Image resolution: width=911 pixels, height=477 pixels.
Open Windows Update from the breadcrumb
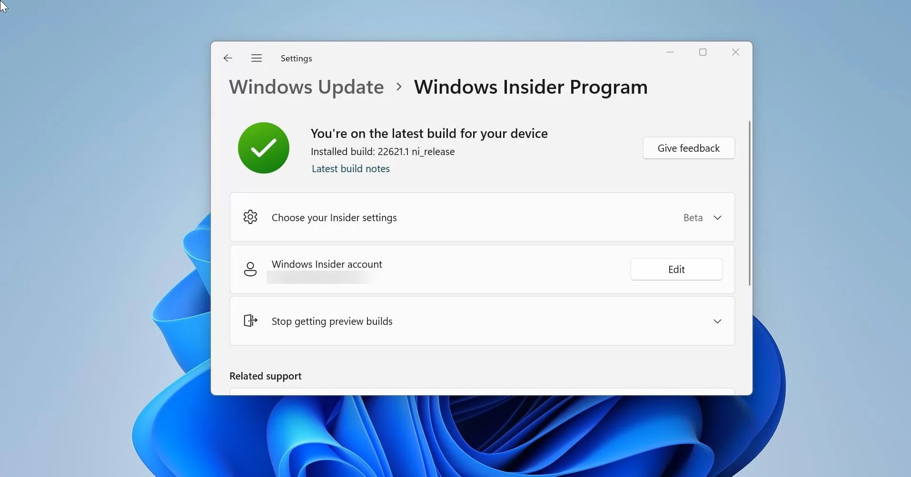(306, 87)
